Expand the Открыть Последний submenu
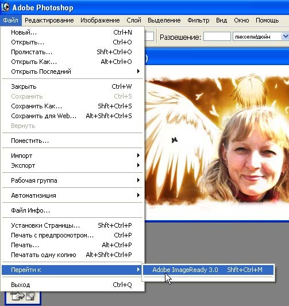This screenshot has height=306, width=289. point(72,71)
